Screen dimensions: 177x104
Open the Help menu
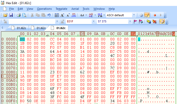[112, 9]
